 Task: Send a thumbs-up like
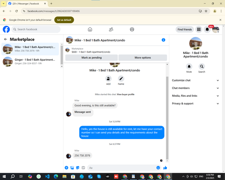pyautogui.click(x=165, y=168)
